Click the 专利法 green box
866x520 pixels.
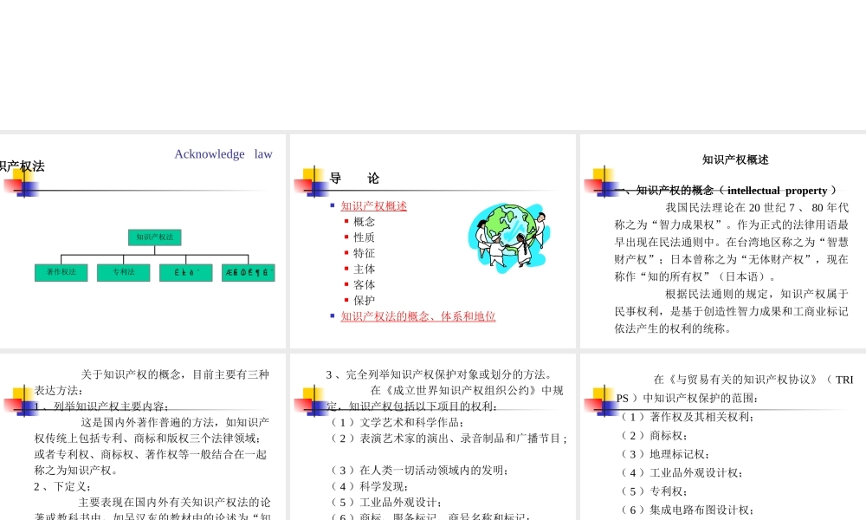pos(123,272)
